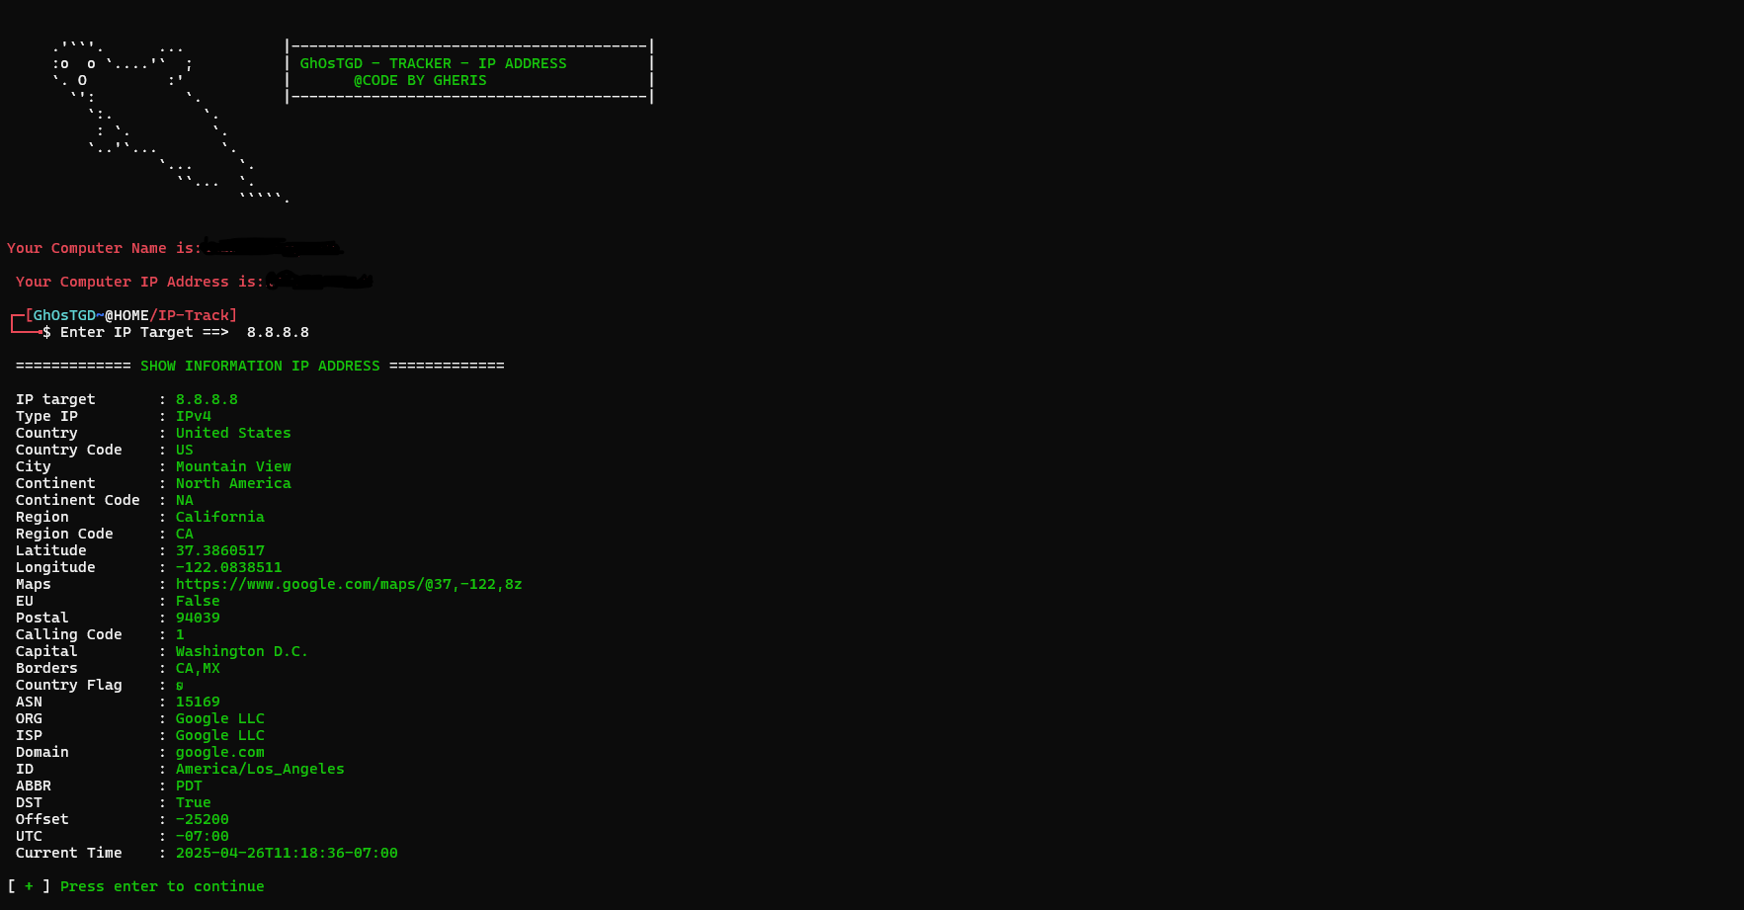Image resolution: width=1744 pixels, height=910 pixels.
Task: Select the 'google.com' domain value
Action: [220, 752]
